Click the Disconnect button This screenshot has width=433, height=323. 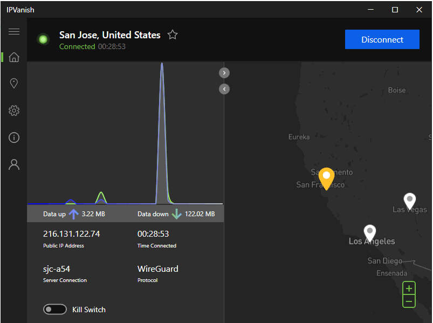(382, 39)
